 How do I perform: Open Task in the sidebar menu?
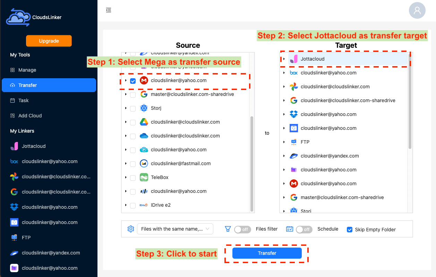click(49, 100)
